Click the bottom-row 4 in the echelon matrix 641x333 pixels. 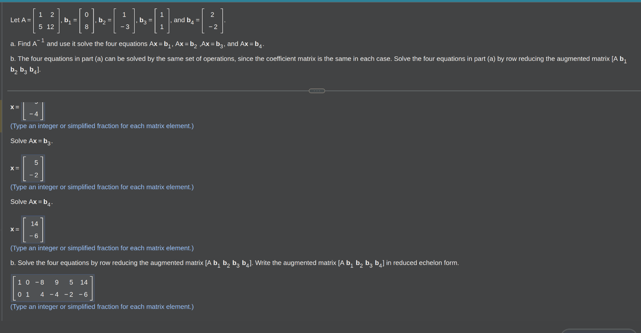[42, 294]
